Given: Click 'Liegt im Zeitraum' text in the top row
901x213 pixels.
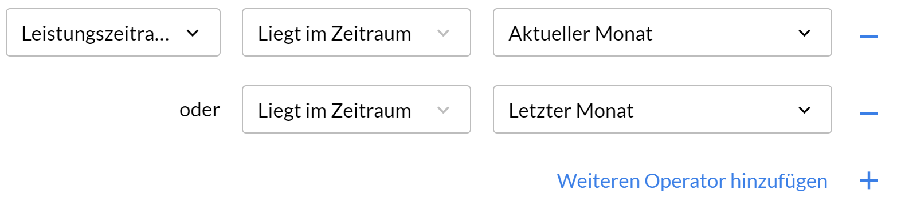Looking at the screenshot, I should [335, 34].
